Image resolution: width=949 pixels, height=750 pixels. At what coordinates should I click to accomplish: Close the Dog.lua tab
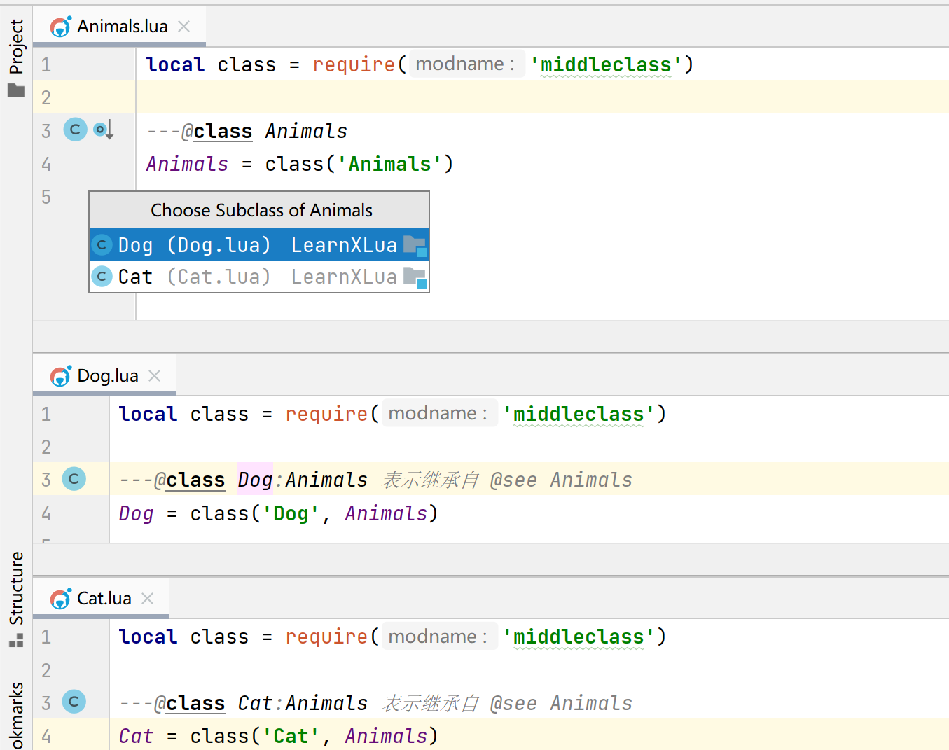[155, 376]
